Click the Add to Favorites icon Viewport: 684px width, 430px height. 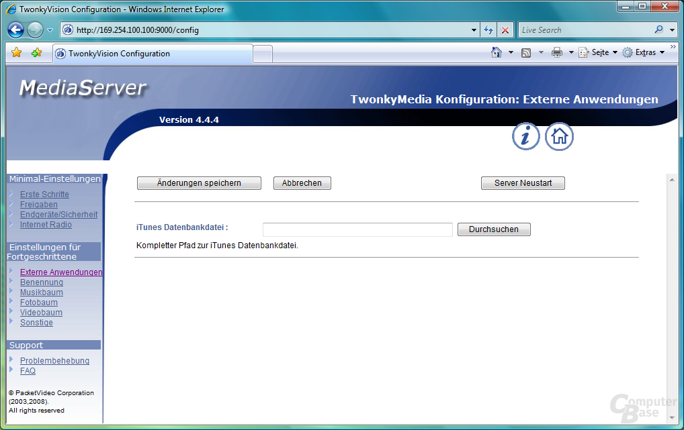[x=37, y=53]
